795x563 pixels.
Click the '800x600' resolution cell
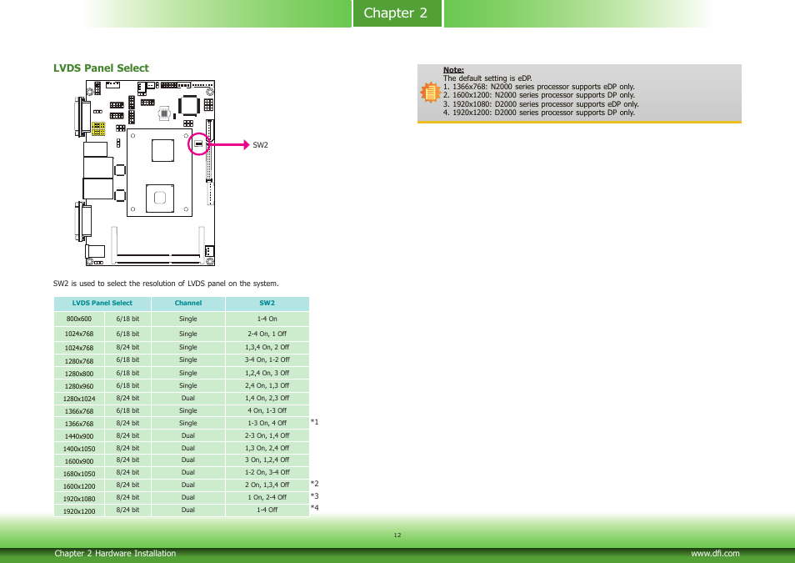click(x=79, y=319)
